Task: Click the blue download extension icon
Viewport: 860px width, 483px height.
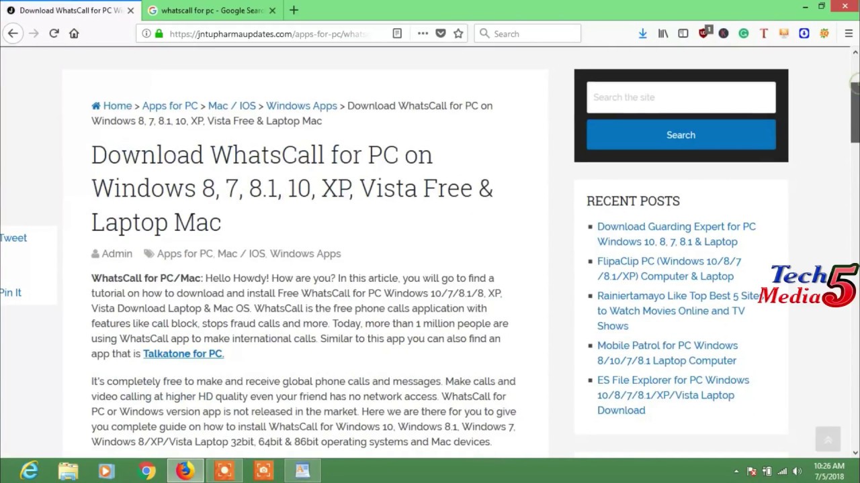Action: point(804,34)
